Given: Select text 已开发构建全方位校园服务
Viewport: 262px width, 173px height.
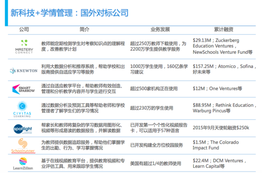Looking at the screenshot, I should (157, 145).
